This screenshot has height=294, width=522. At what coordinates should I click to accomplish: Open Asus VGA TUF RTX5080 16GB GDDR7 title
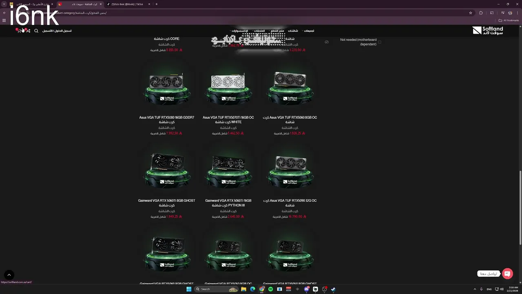click(x=167, y=120)
